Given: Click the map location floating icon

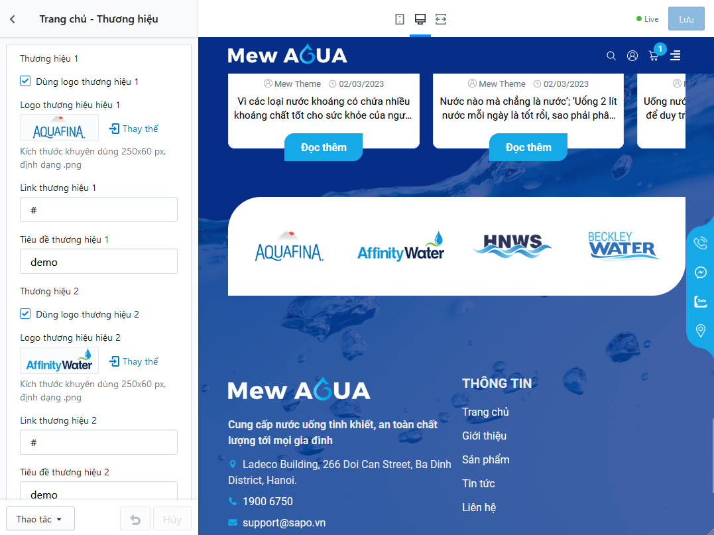Looking at the screenshot, I should tap(700, 331).
